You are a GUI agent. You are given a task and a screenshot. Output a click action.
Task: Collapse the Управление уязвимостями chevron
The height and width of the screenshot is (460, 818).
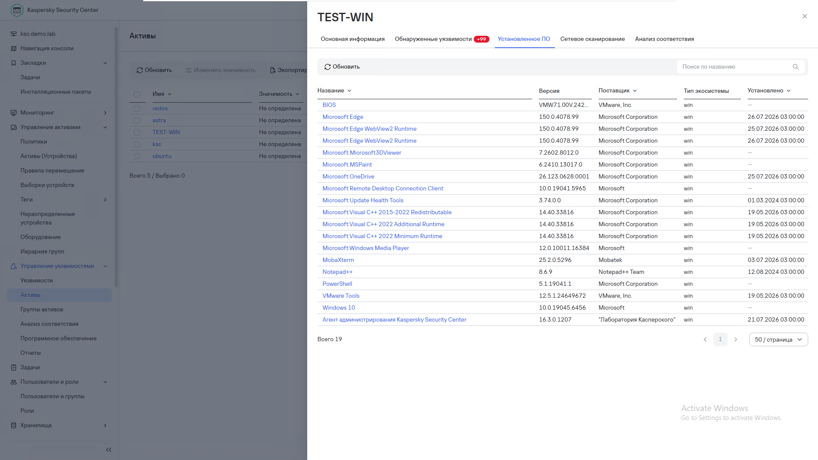(x=105, y=266)
